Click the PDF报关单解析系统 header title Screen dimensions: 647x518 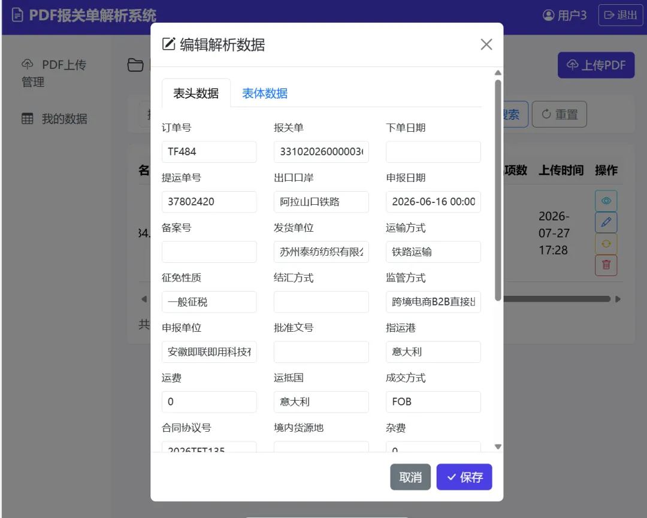point(92,16)
